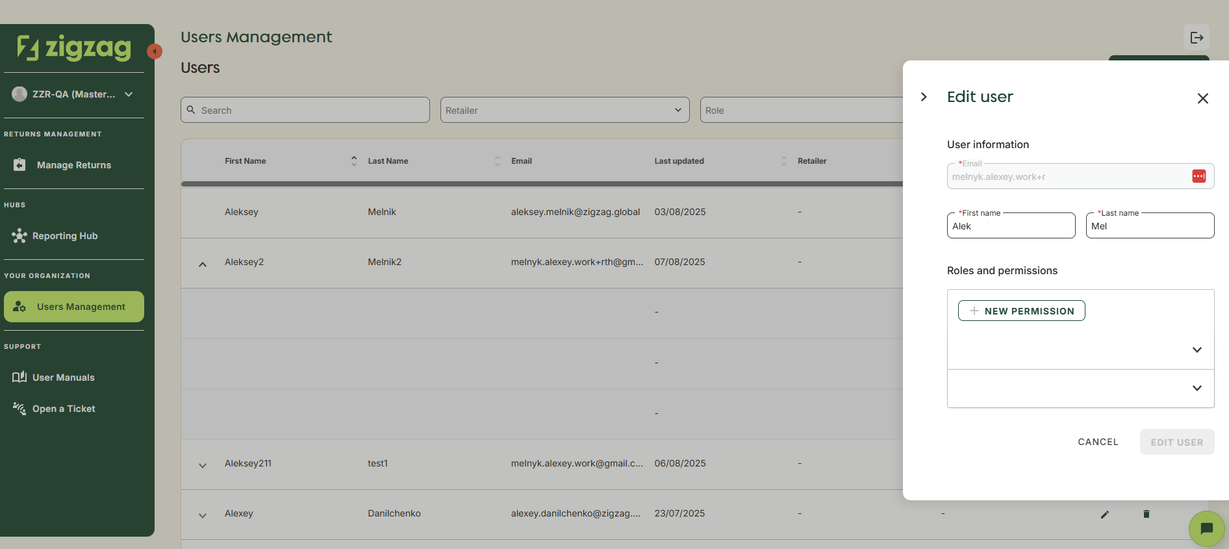1229x549 pixels.
Task: Collapse the Edit user panel with arrow
Action: (924, 97)
